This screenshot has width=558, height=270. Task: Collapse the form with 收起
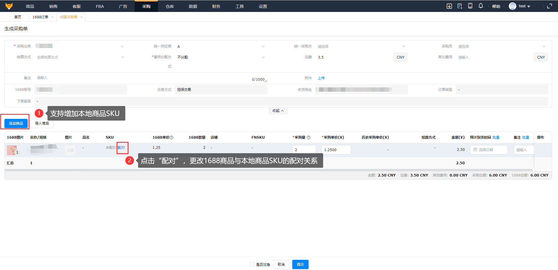click(278, 111)
